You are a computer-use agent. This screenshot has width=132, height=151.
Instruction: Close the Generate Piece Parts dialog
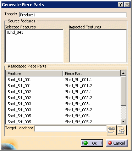pos(127,5)
